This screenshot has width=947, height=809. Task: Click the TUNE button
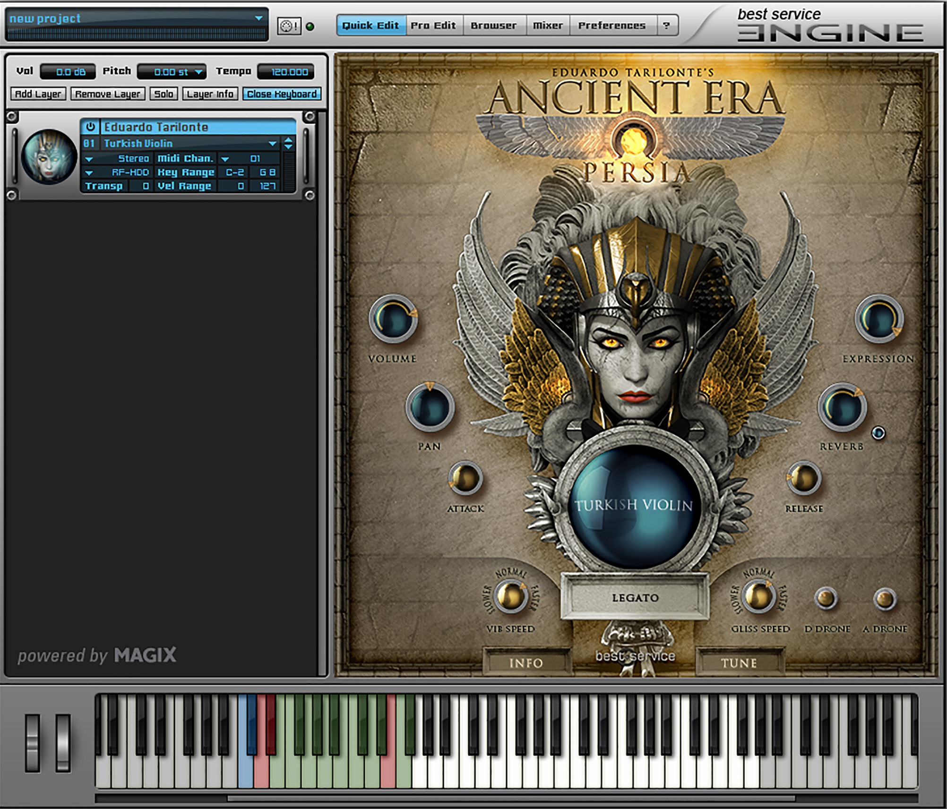pyautogui.click(x=739, y=663)
